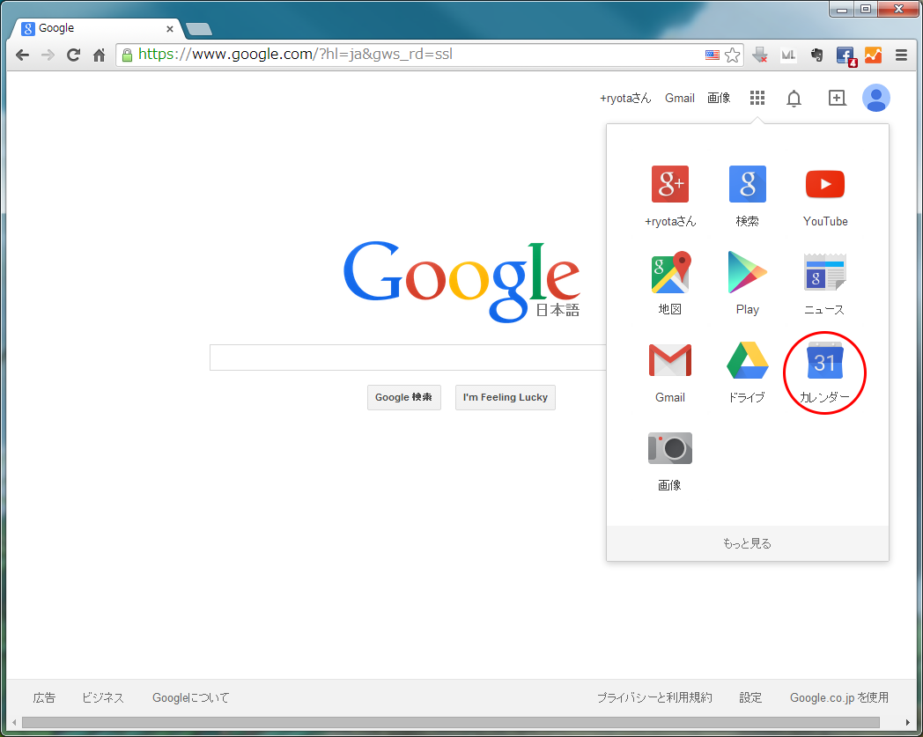
Task: Bookmark this page with the star
Action: (x=732, y=55)
